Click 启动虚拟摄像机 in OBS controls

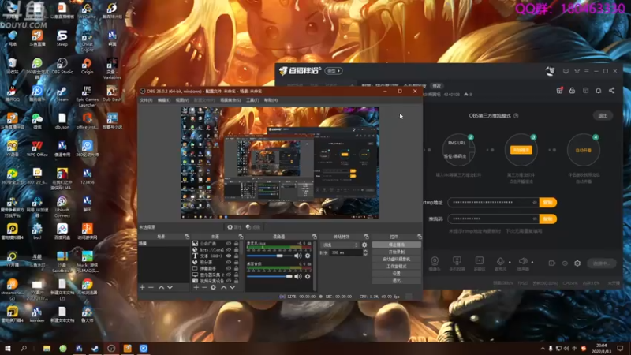click(397, 260)
